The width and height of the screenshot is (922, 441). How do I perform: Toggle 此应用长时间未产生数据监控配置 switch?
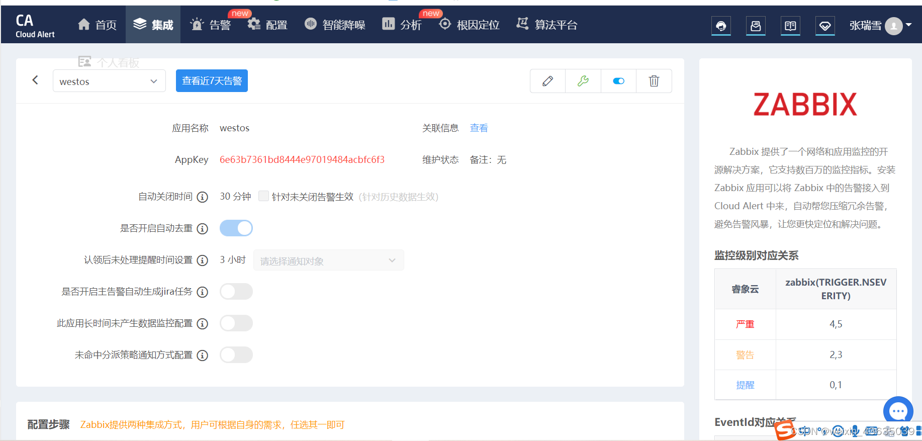pos(236,323)
